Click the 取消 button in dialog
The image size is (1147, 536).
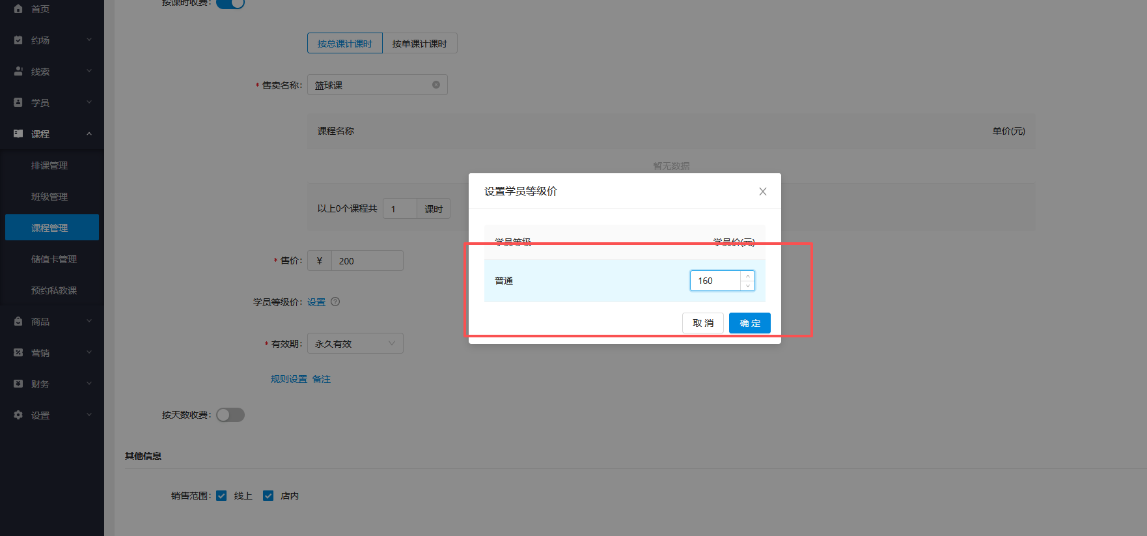pos(703,323)
